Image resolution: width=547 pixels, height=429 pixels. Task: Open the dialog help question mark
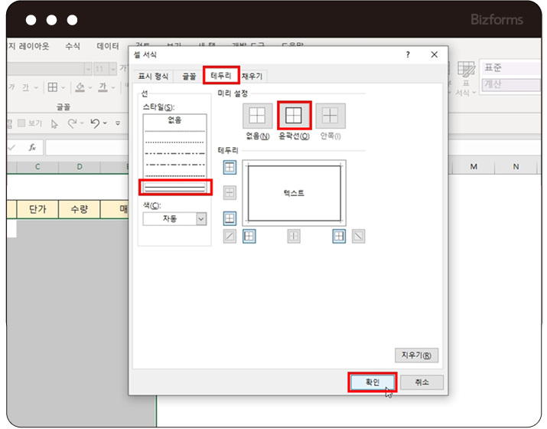(408, 54)
